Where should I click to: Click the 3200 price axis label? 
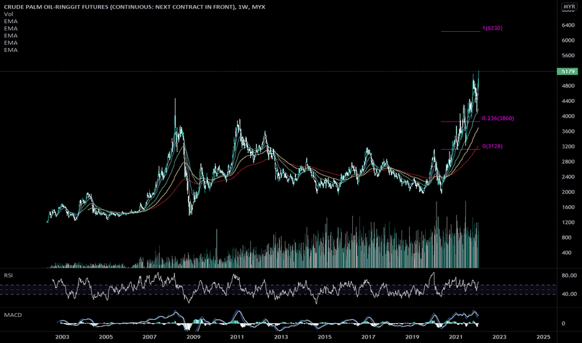568,147
